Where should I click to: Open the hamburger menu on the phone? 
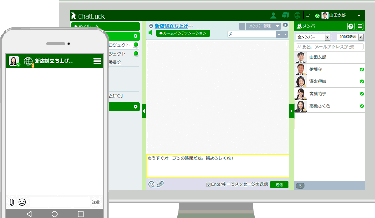click(x=97, y=61)
